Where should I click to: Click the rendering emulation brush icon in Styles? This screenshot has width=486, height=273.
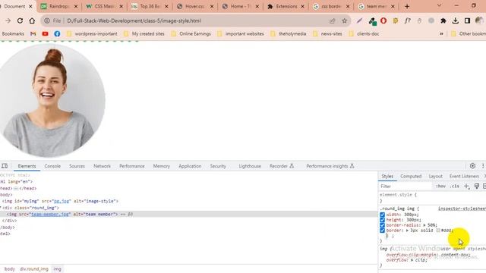(477, 186)
